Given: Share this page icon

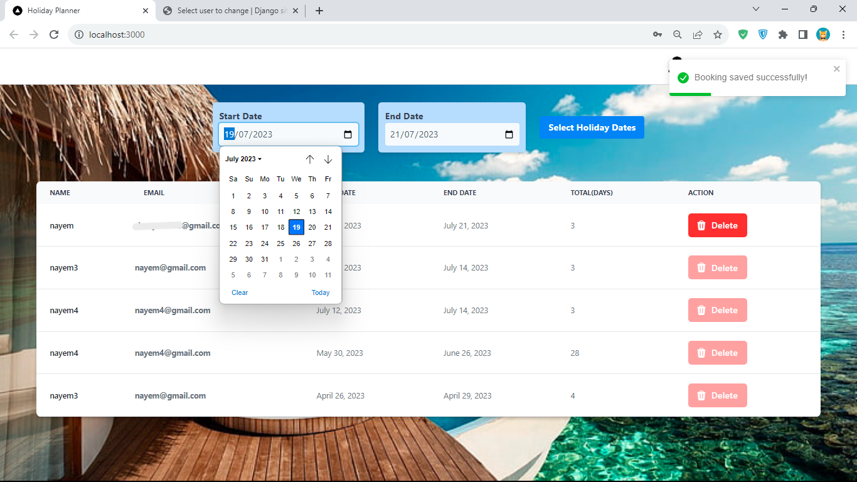Looking at the screenshot, I should pos(698,35).
